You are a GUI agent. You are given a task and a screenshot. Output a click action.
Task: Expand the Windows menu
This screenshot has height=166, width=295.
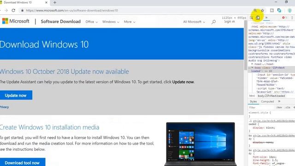click(111, 22)
